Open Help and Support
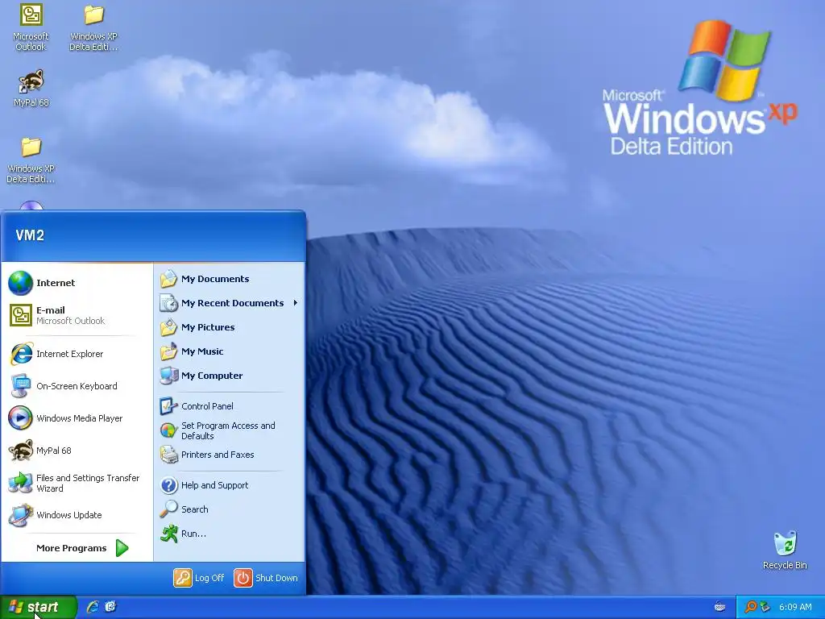The height and width of the screenshot is (619, 825). coord(230,485)
